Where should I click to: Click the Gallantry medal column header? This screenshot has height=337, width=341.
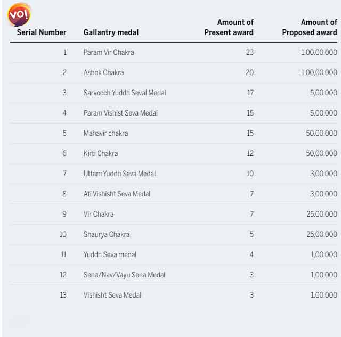point(111,32)
